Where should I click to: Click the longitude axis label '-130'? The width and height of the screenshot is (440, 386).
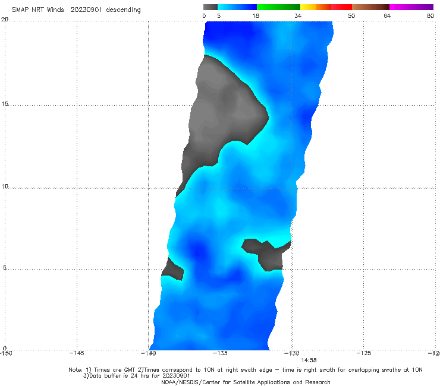pyautogui.click(x=292, y=353)
